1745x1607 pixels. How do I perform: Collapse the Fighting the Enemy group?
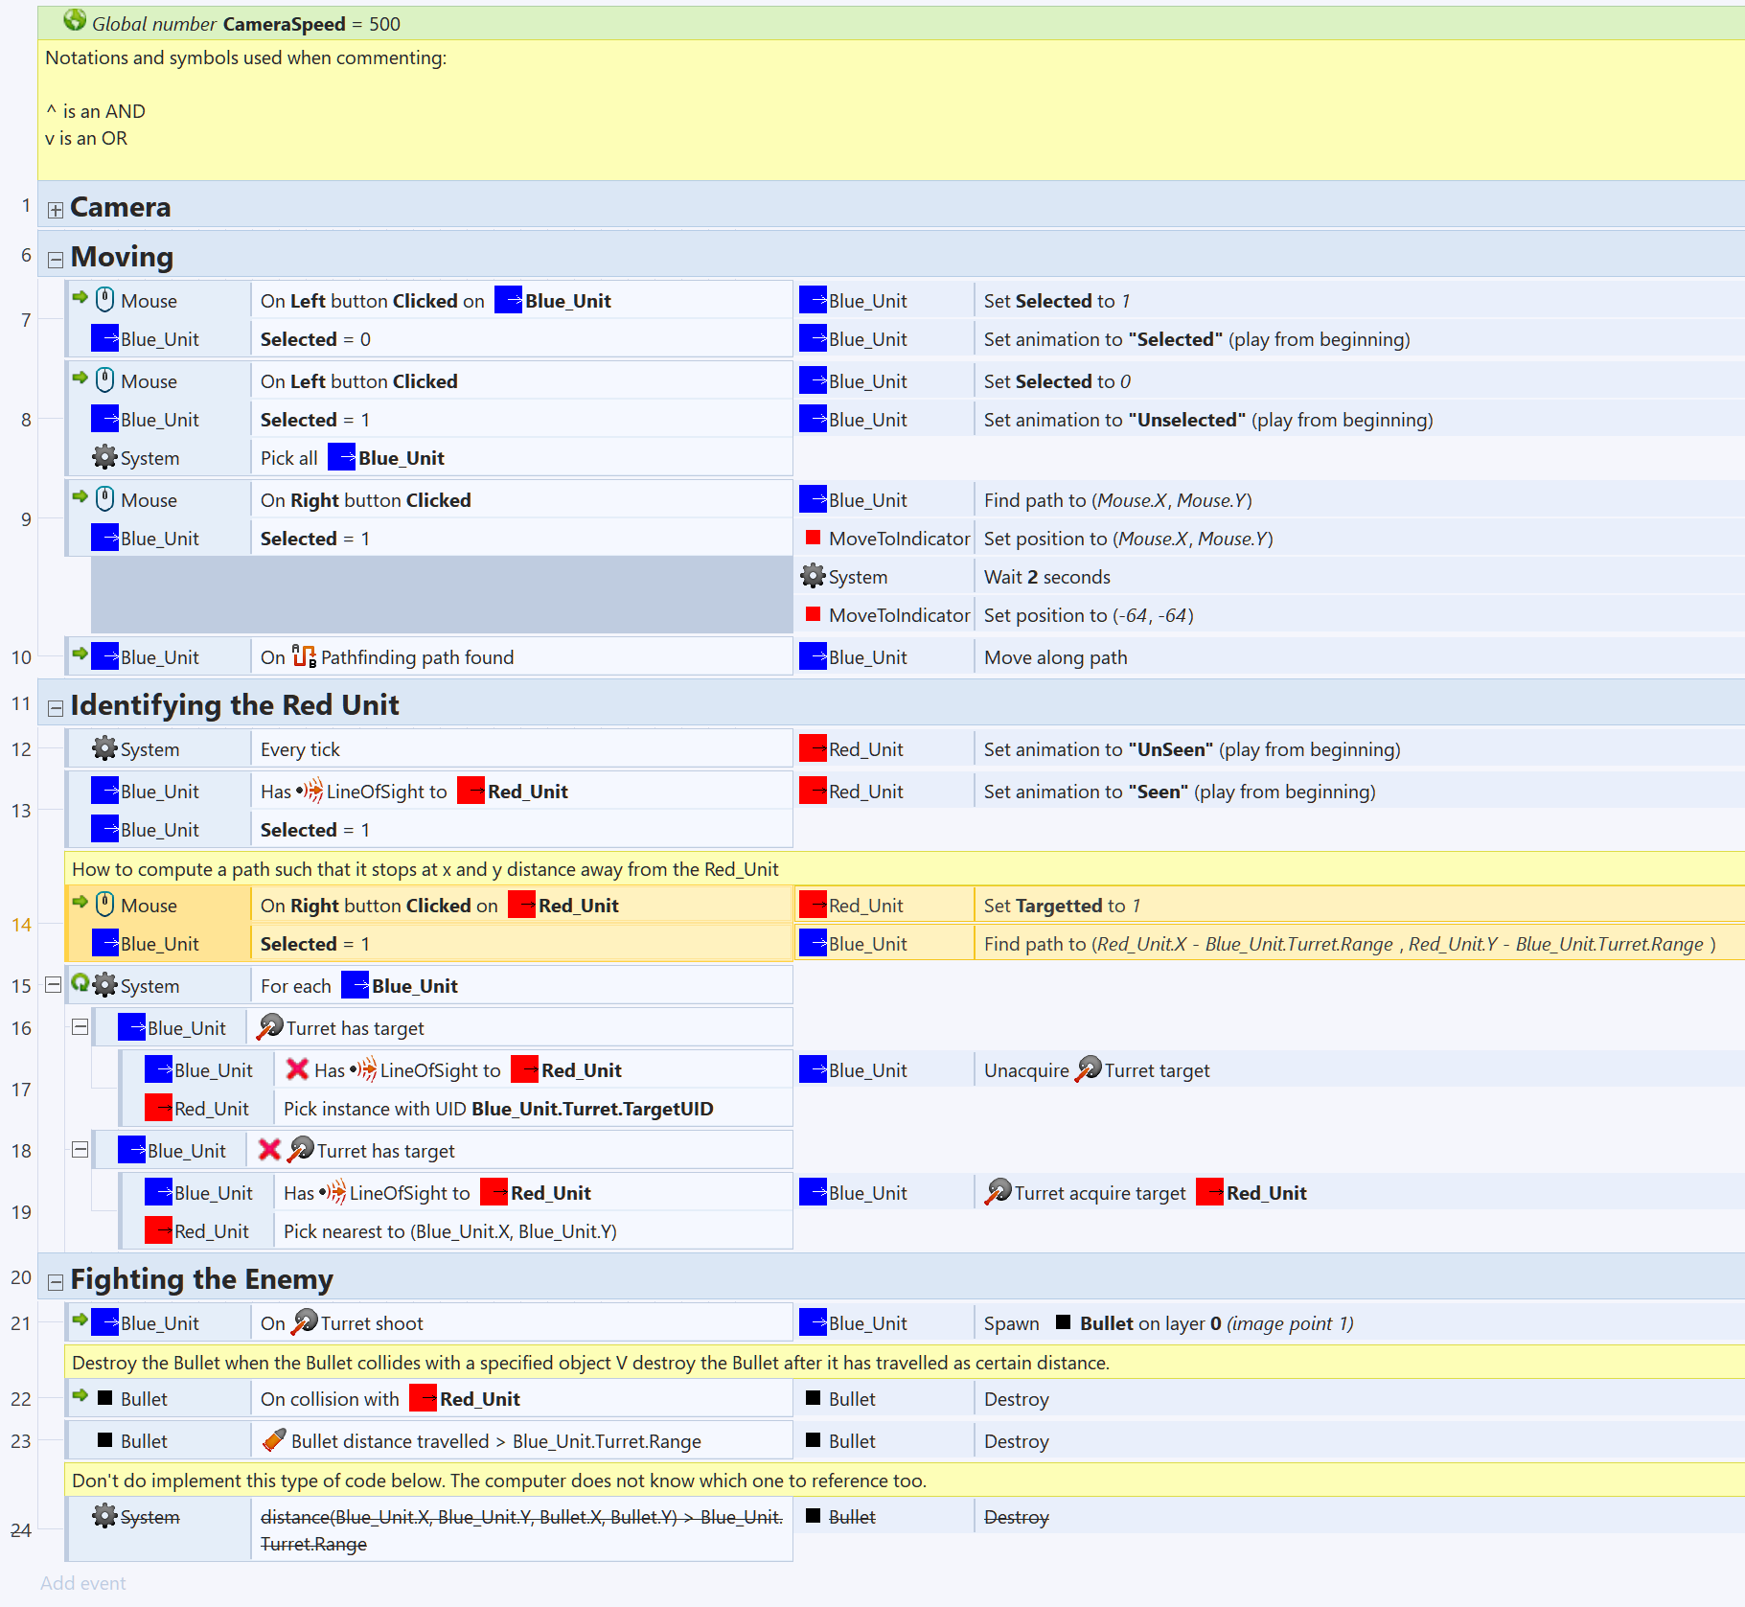(x=56, y=1282)
